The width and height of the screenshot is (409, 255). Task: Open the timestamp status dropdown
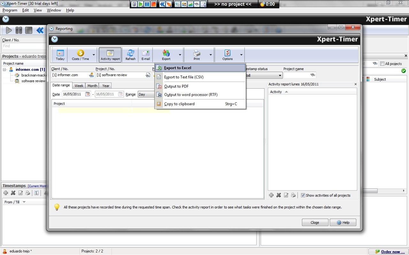point(280,76)
